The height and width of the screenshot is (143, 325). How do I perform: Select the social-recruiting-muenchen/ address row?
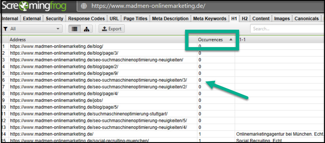pyautogui.click(x=79, y=141)
